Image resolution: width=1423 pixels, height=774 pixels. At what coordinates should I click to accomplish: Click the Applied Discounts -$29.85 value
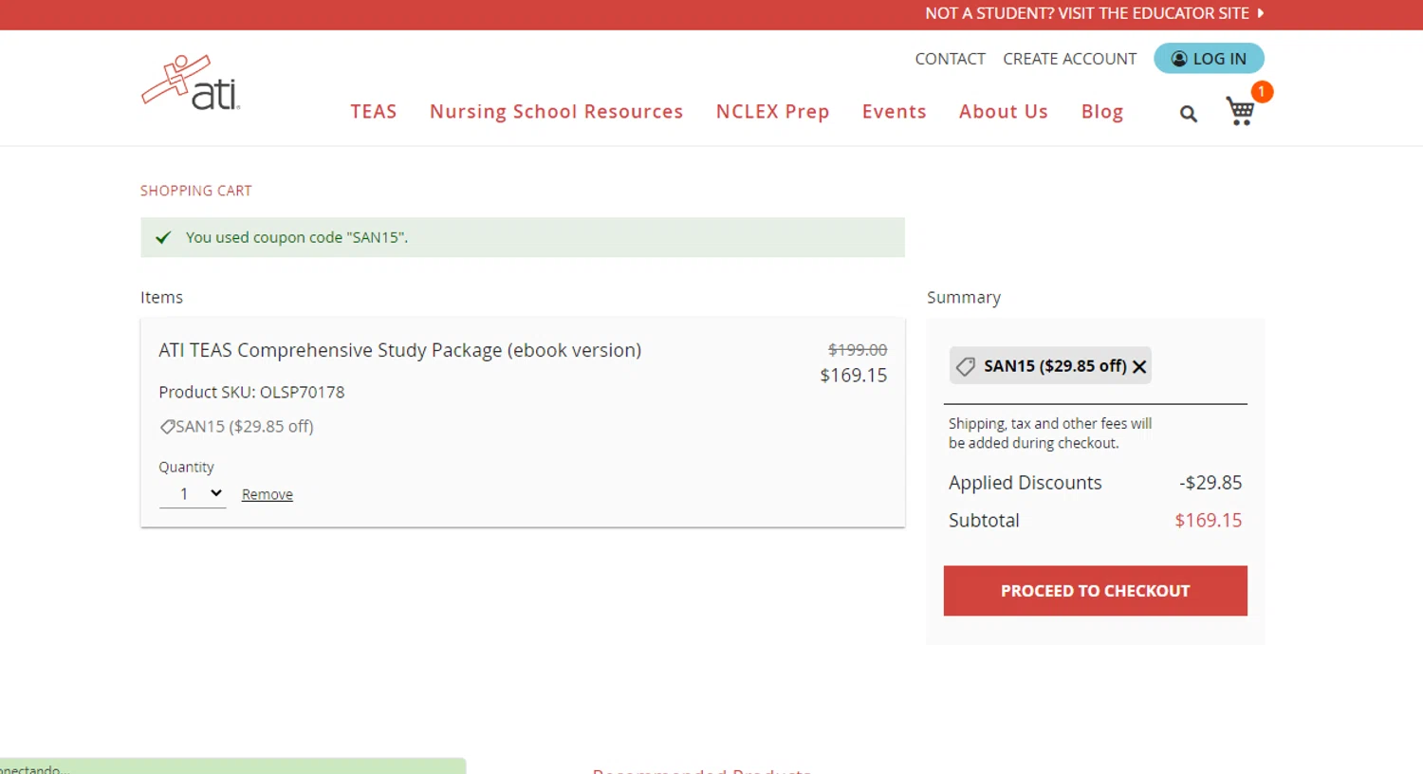1210,483
